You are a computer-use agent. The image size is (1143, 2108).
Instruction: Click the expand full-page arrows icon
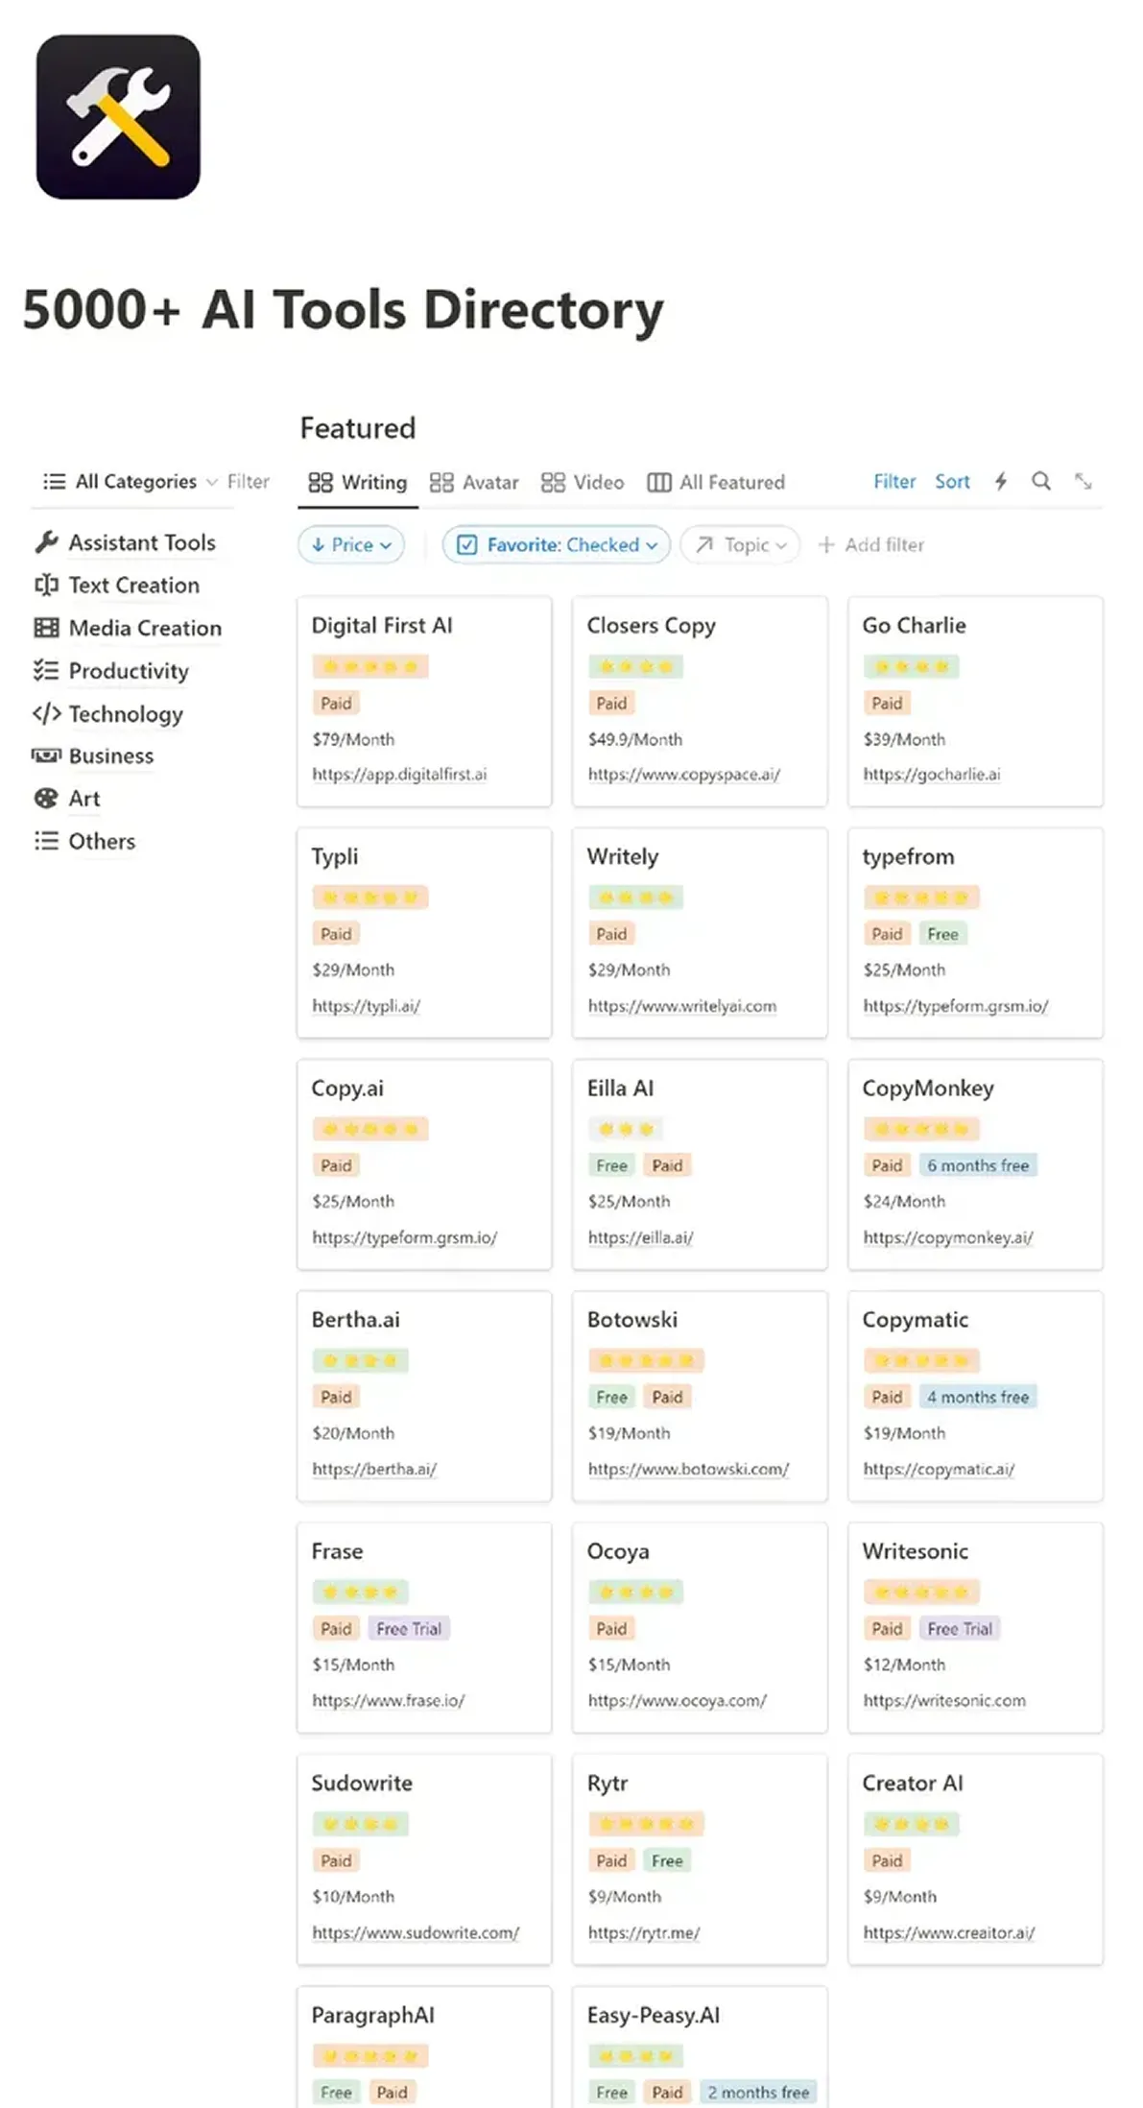[1083, 481]
